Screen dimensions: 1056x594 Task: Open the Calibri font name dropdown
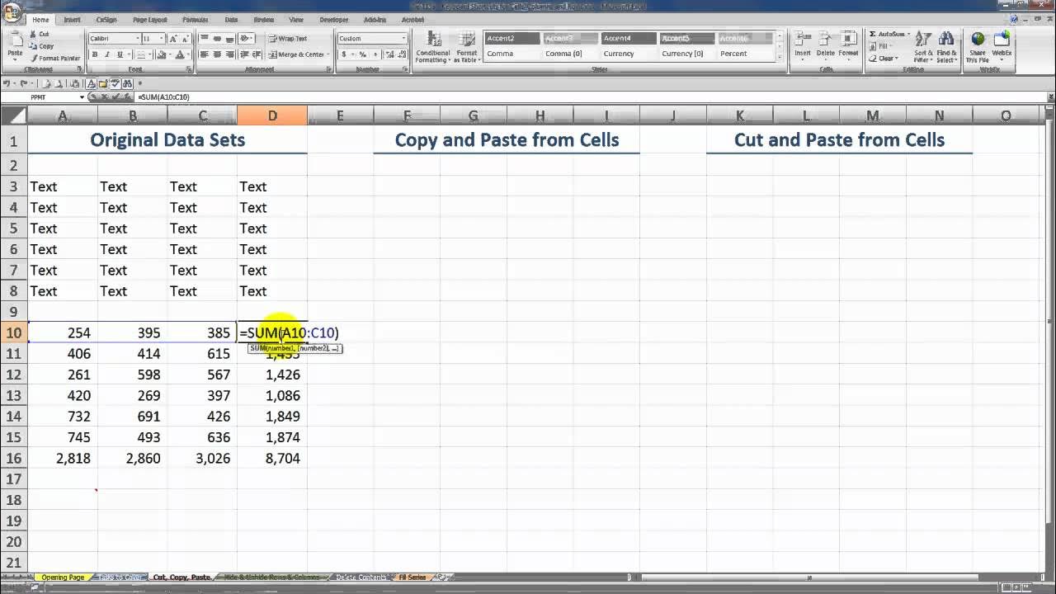tap(137, 39)
